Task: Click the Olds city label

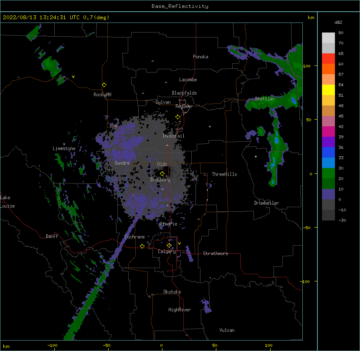Action: [162, 164]
